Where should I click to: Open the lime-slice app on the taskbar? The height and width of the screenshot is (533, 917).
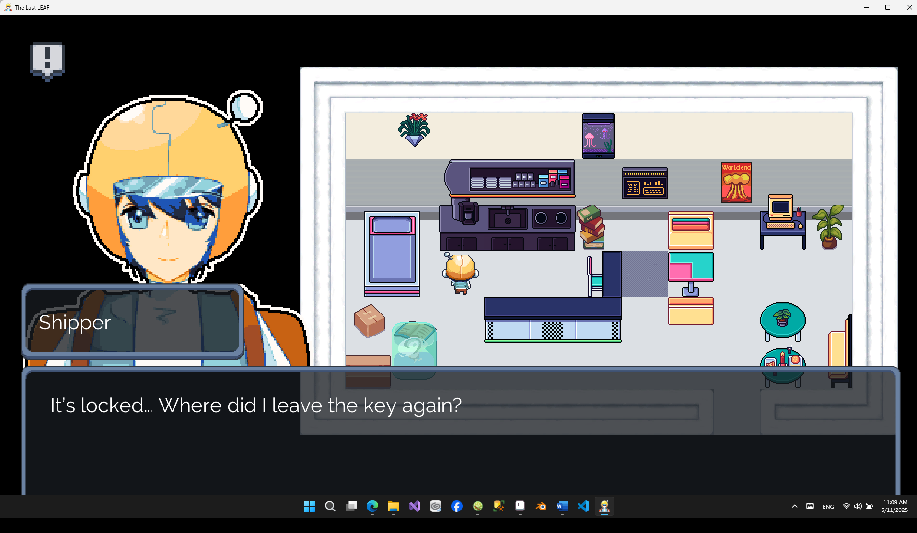point(478,506)
